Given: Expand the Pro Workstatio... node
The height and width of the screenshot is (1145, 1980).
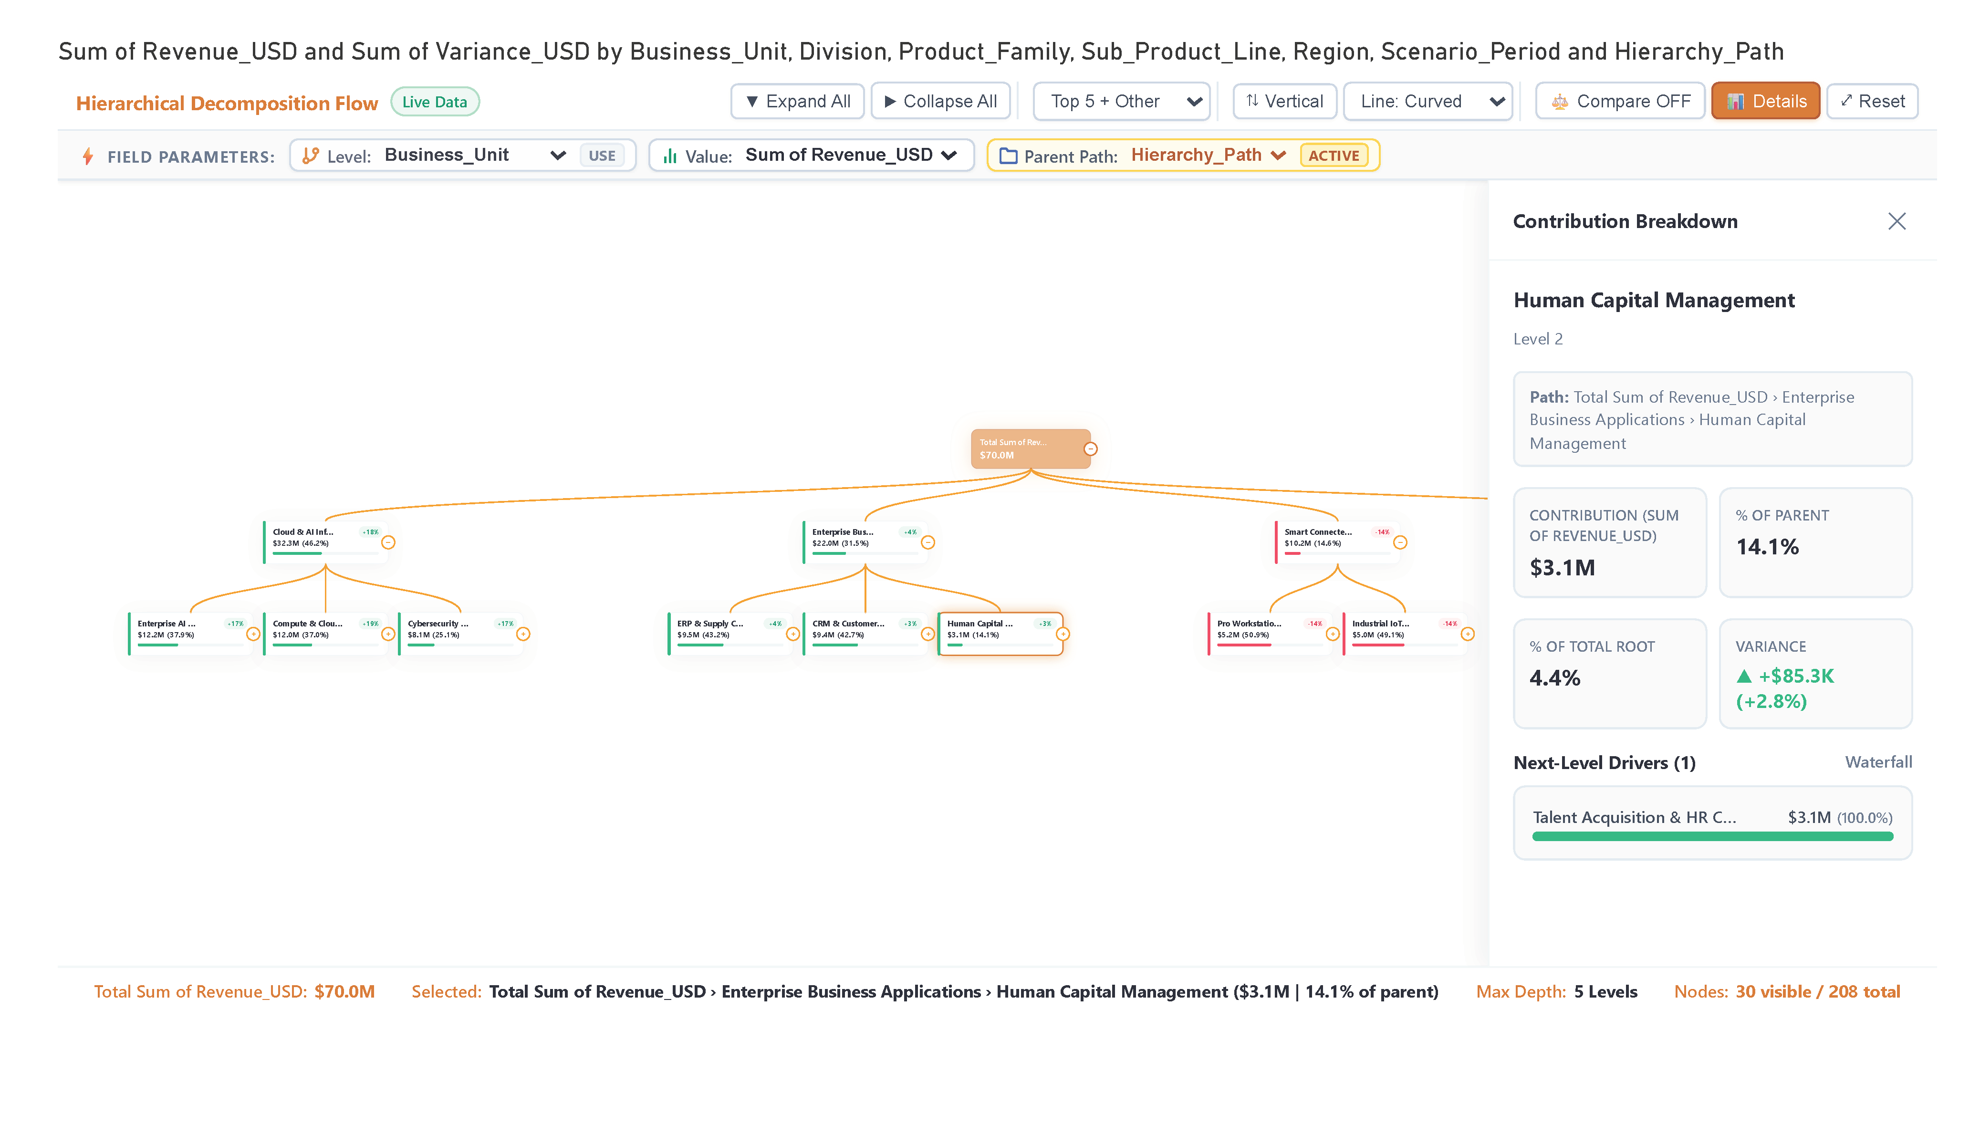Looking at the screenshot, I should click(1333, 634).
